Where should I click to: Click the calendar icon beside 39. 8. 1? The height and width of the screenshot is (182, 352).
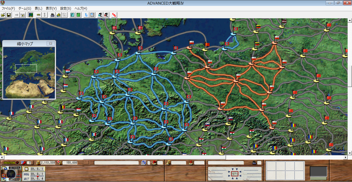tap(26, 169)
